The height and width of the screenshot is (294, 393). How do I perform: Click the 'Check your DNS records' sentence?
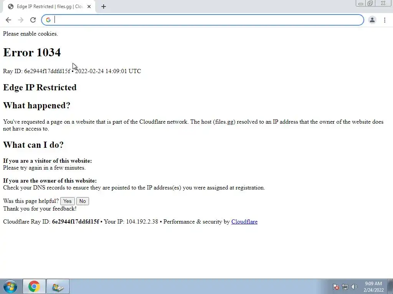[x=134, y=188]
